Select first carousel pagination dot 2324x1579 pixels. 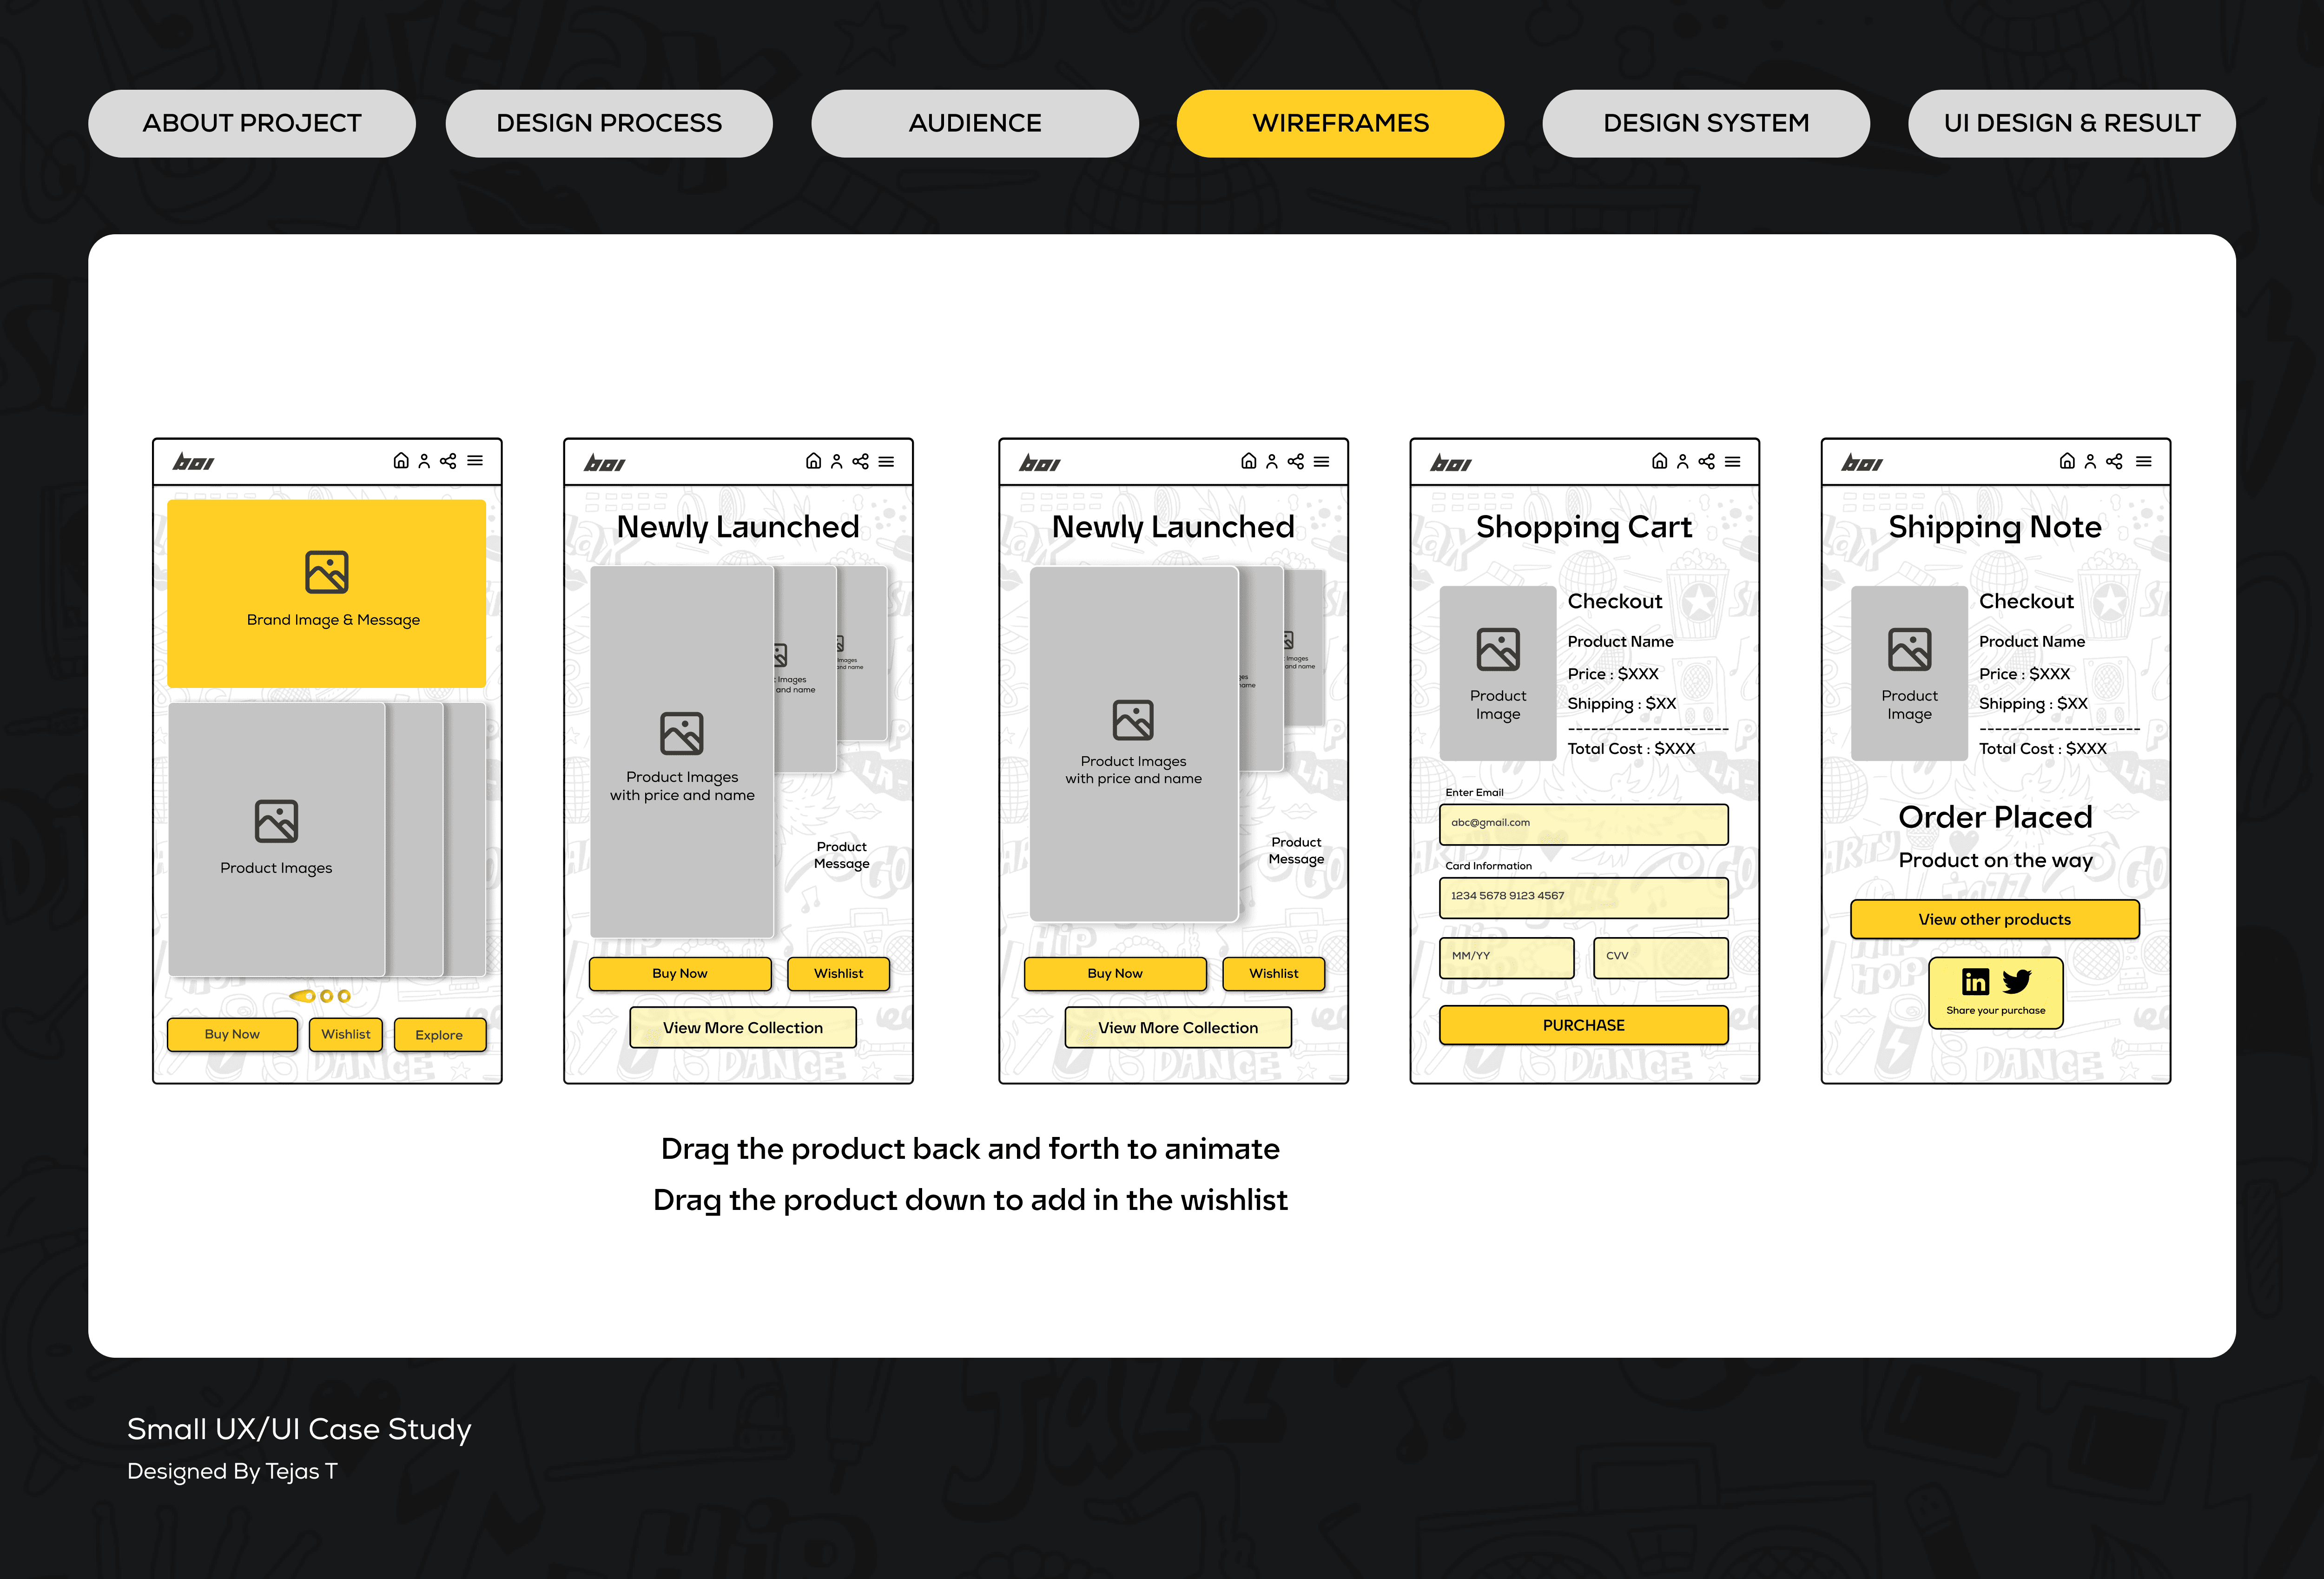304,996
